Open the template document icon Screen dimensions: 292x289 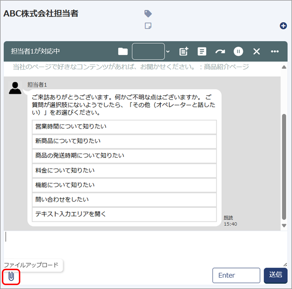[x=202, y=52]
